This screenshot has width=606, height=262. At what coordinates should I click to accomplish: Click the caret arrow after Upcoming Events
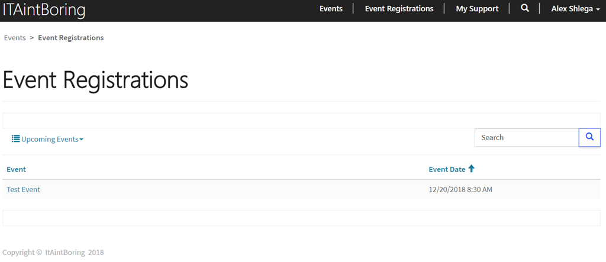point(81,140)
